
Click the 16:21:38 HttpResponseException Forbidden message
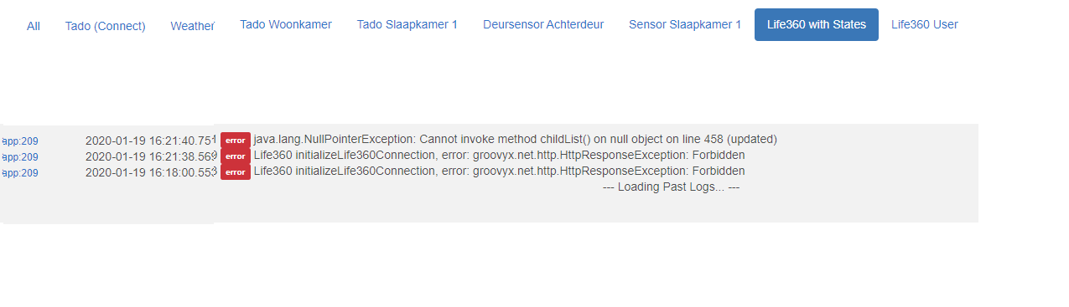click(x=500, y=155)
